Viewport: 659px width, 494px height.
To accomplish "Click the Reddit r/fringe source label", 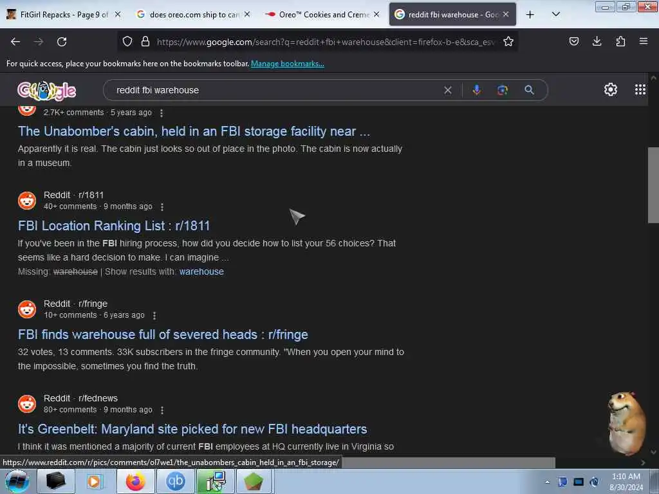I will click(76, 304).
